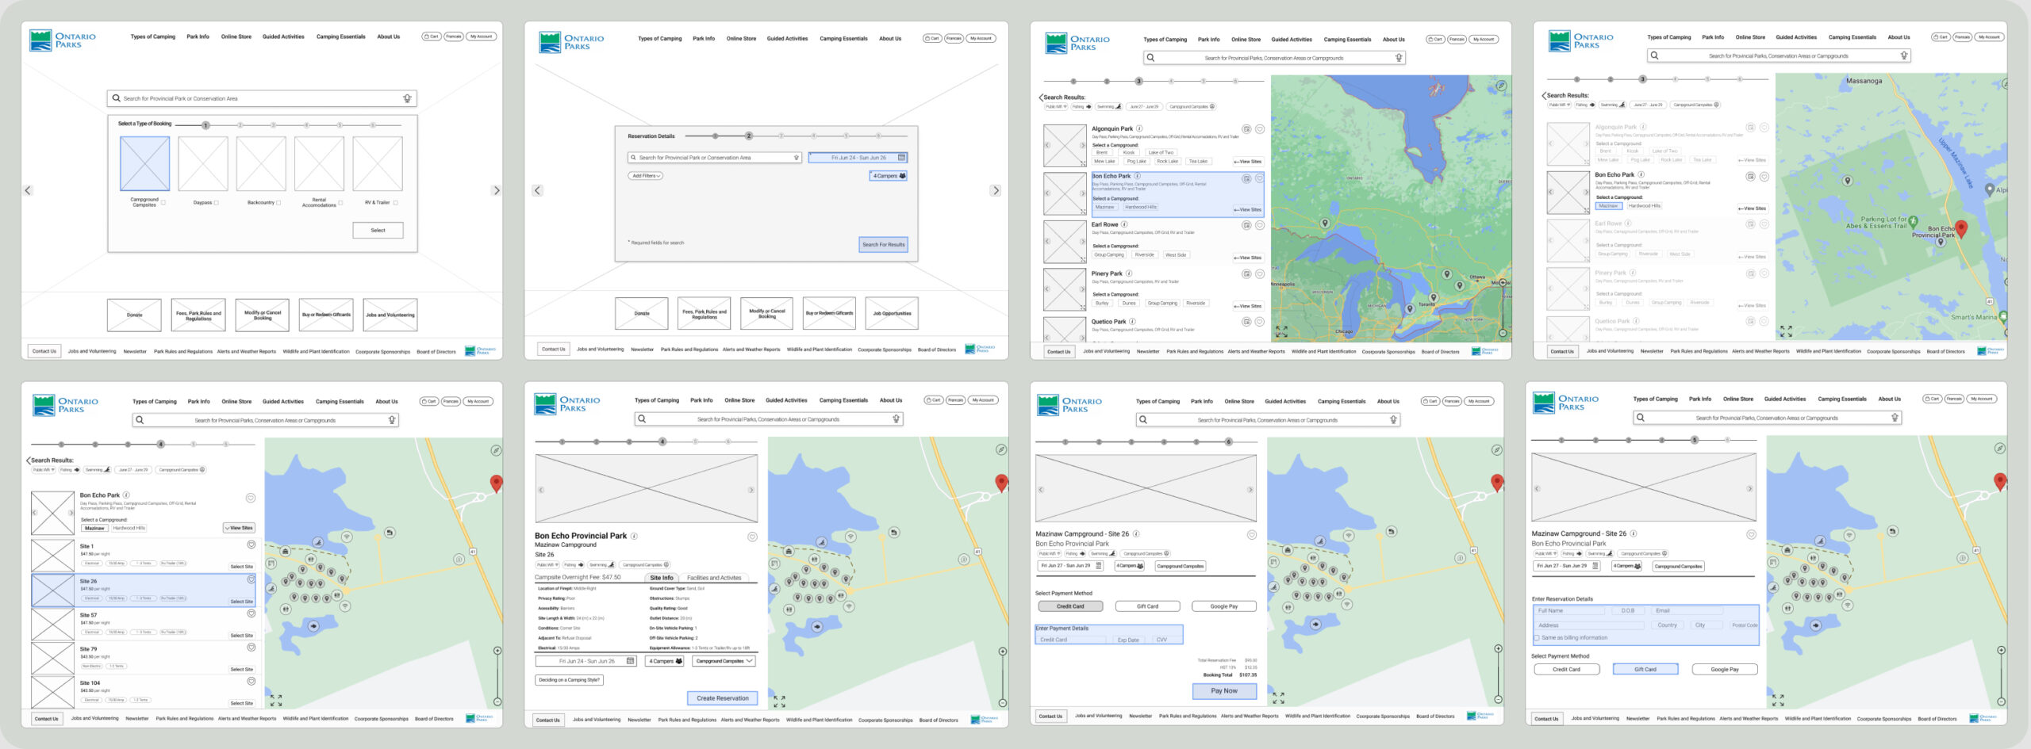Screen dimensions: 2031x749
Task: Click right carousel arrow in Reservation Details frame
Action: pos(996,191)
